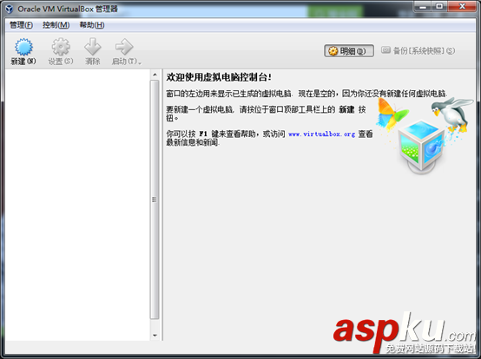Click the VirtualBox title bar app icon

click(10, 9)
